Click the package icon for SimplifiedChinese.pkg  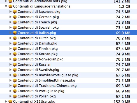[x=15, y=80]
